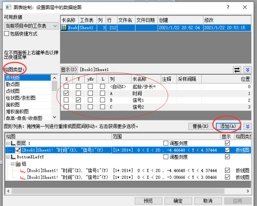The image size is (257, 206).
Task: Click the 组 group folder icon
Action: [x=18, y=164]
